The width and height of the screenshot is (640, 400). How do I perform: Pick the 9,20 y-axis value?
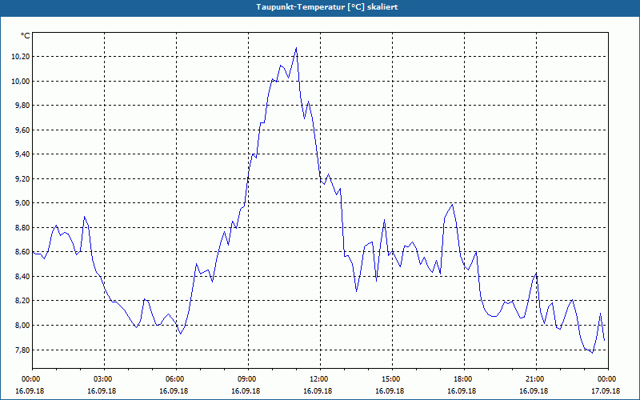pos(22,178)
